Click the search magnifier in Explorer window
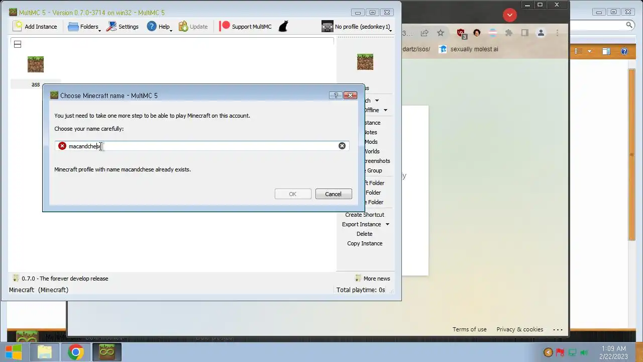 click(x=629, y=25)
